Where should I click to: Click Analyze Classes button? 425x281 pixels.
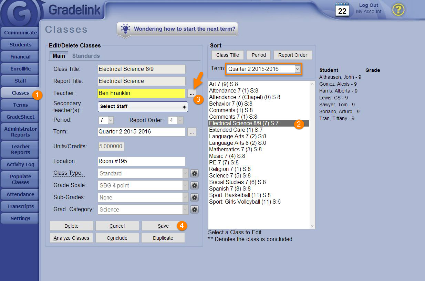pos(71,238)
